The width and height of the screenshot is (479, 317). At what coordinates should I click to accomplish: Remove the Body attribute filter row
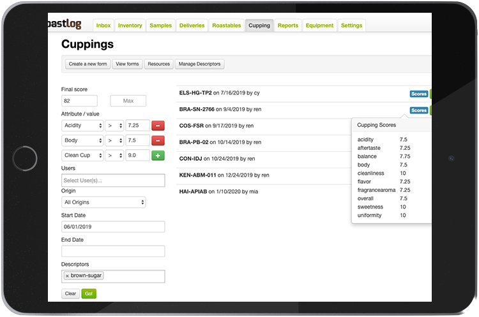click(158, 140)
